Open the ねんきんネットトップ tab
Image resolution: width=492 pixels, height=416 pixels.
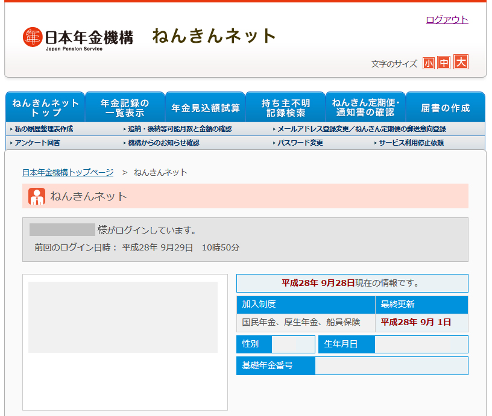(x=45, y=108)
